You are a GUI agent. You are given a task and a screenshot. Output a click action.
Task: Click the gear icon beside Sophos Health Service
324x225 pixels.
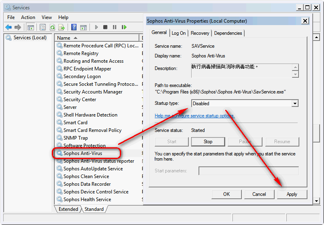click(x=60, y=199)
